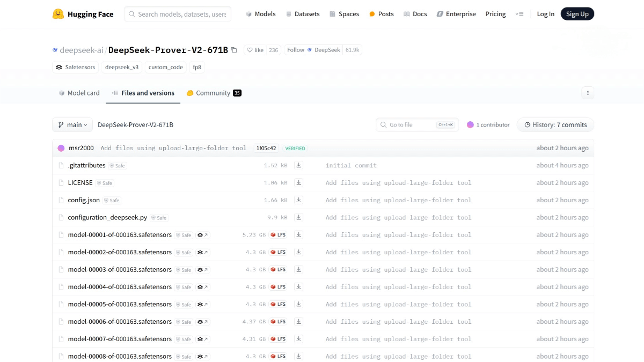Image resolution: width=644 pixels, height=362 pixels.
Task: Open the three-dot options menu button
Action: (x=588, y=93)
